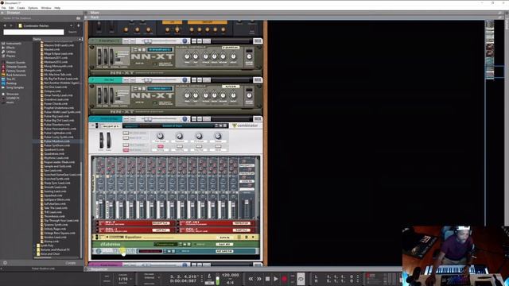Open Reason Sounds location
The image size is (509, 286).
tap(14, 63)
